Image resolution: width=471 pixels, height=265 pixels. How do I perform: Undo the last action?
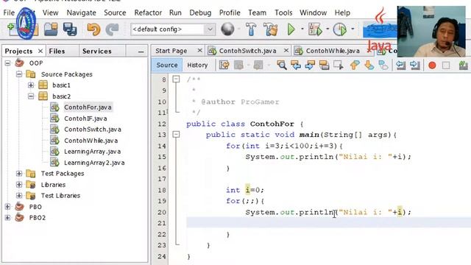(x=93, y=29)
